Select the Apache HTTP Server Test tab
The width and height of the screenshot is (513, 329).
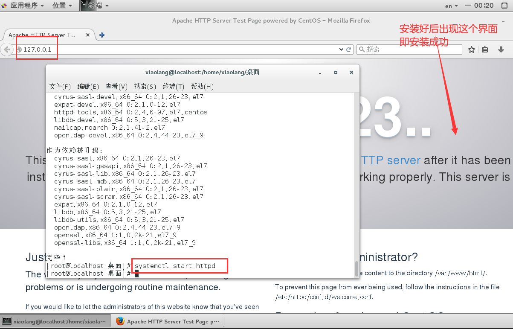click(49, 35)
